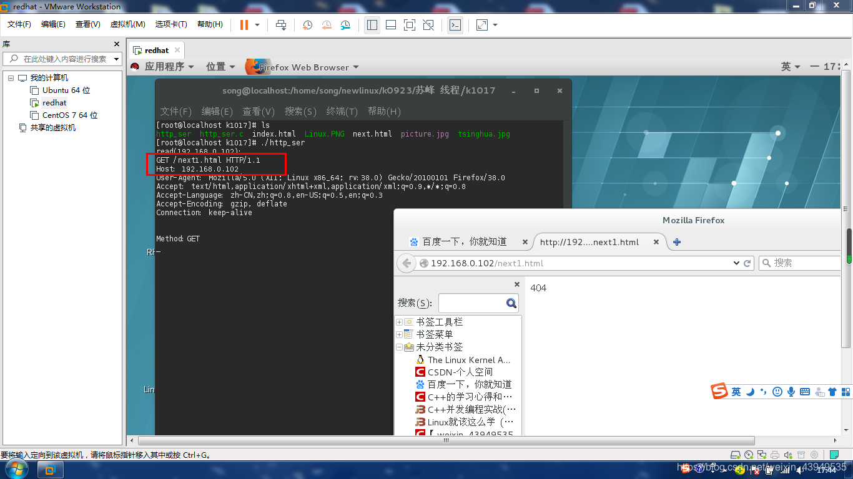Open the Sogou soft keyboard icon
853x479 pixels.
pyautogui.click(x=805, y=392)
